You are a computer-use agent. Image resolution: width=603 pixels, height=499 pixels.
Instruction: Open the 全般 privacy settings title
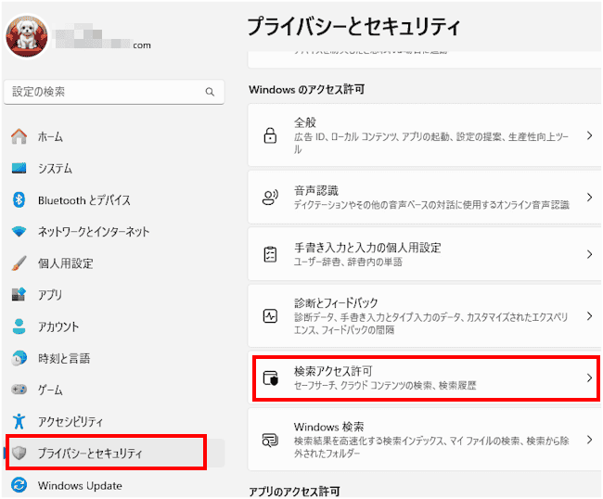click(x=305, y=122)
